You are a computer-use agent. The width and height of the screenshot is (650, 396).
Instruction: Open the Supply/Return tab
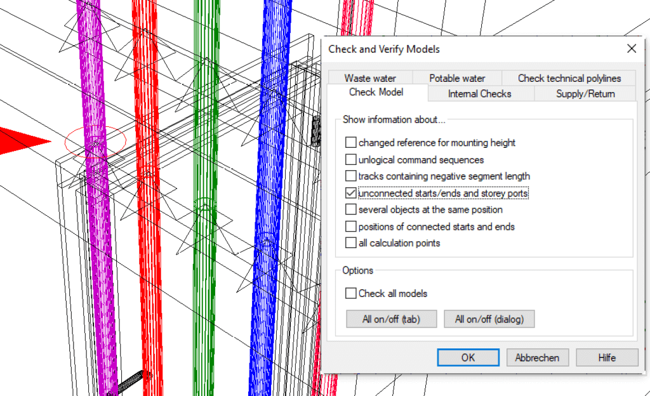point(585,94)
